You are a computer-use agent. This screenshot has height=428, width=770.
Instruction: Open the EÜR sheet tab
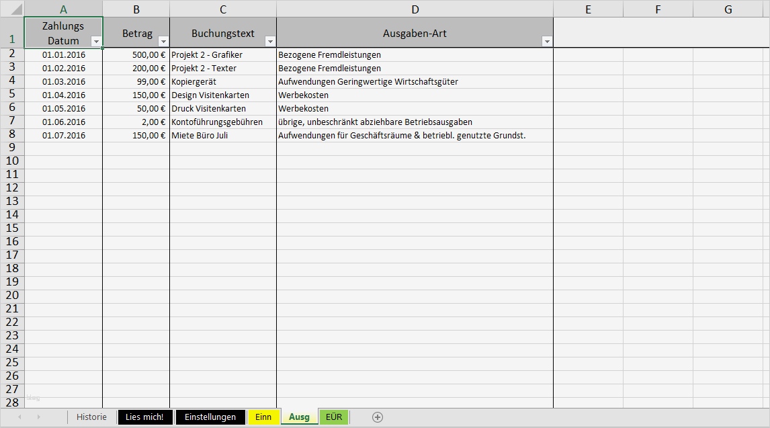[x=333, y=417]
